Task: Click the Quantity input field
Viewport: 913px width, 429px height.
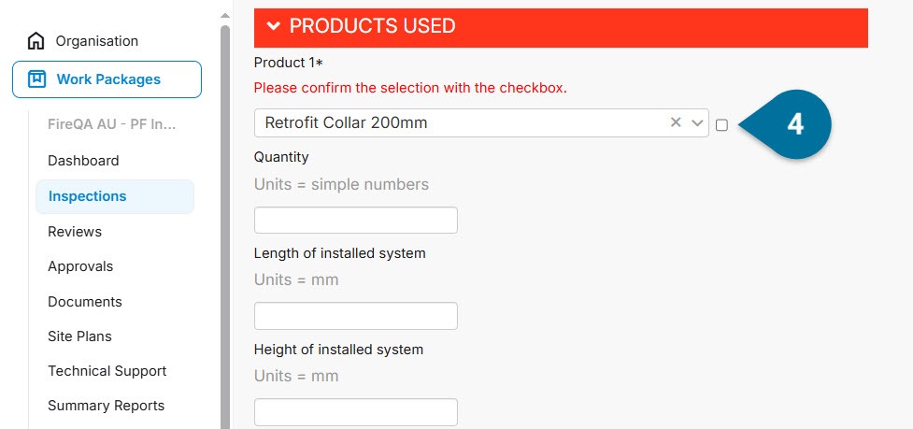Action: pos(356,220)
